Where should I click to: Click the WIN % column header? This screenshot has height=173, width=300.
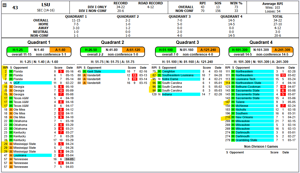(x=236, y=3)
